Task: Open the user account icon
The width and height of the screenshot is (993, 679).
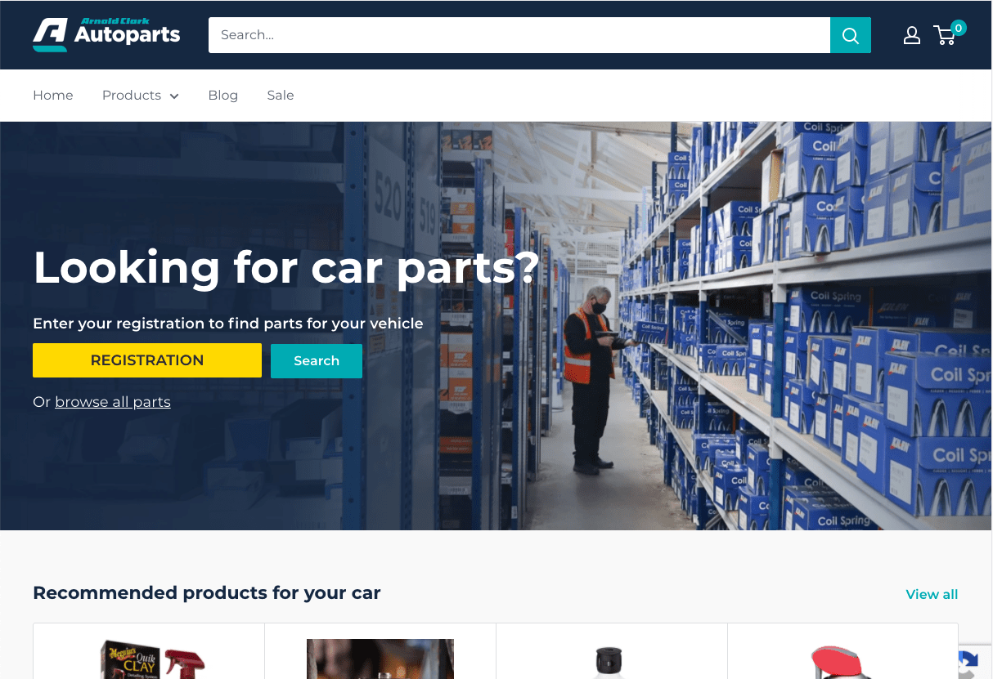Action: (912, 35)
